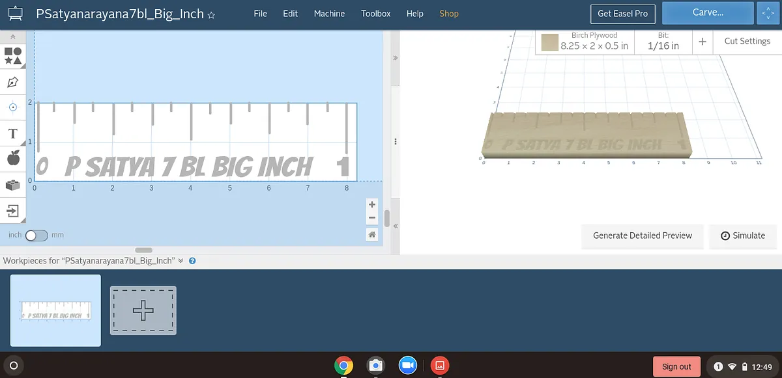Open the apple icon library
Screen dimensions: 782x378
[12, 158]
